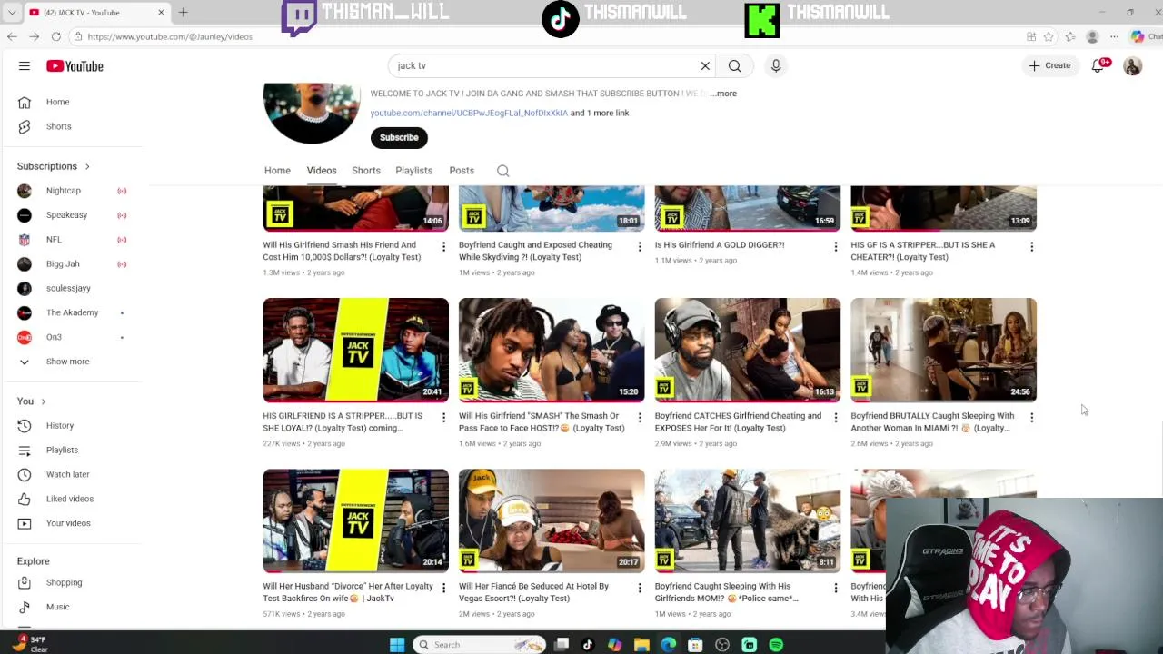The height and width of the screenshot is (654, 1163).
Task: Expand channel description with ...more
Action: (724, 94)
